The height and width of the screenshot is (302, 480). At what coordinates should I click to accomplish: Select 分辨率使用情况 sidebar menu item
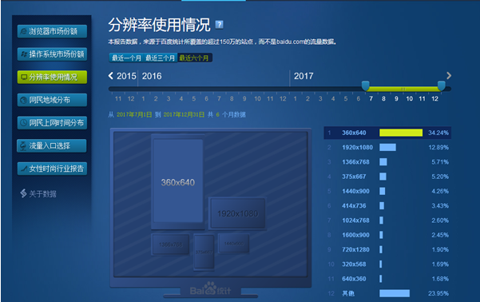(52, 77)
